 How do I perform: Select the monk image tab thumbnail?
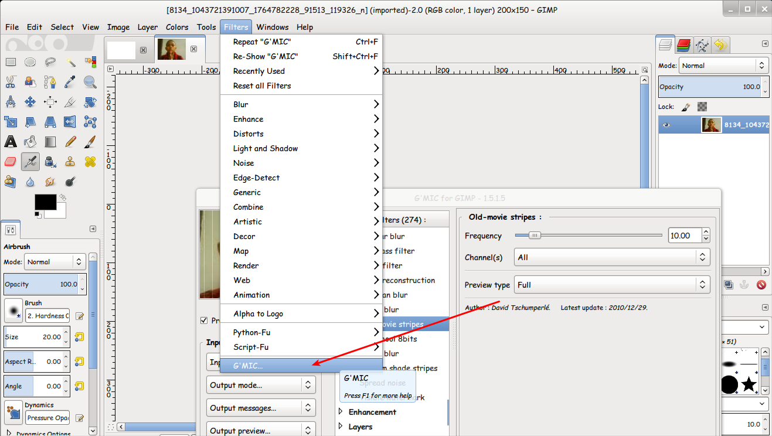pyautogui.click(x=172, y=49)
